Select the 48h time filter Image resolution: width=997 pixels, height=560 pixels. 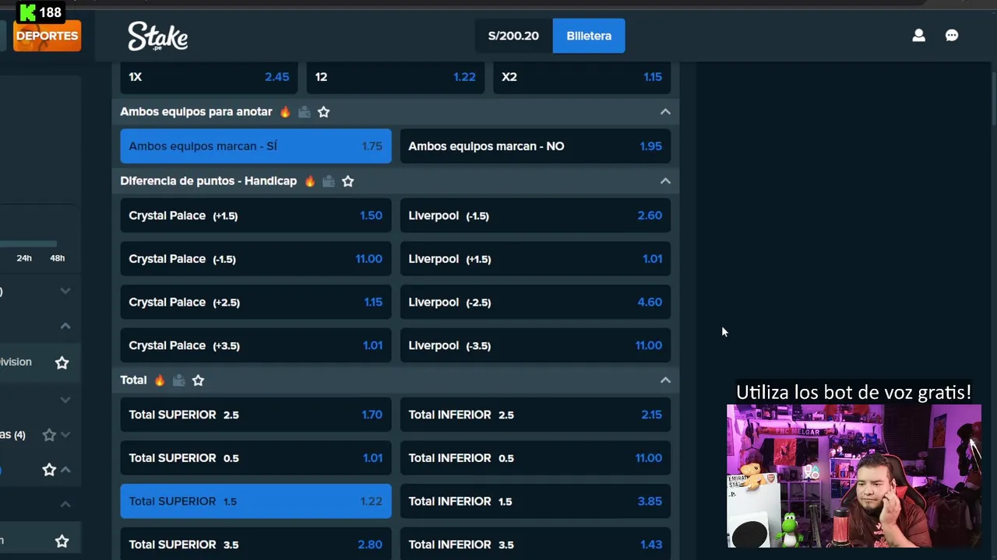pyautogui.click(x=58, y=258)
